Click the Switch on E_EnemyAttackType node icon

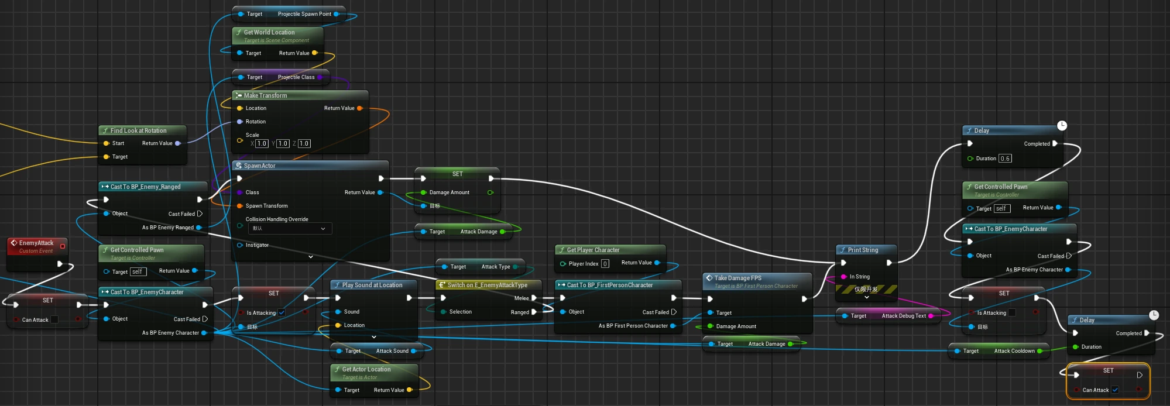[442, 285]
